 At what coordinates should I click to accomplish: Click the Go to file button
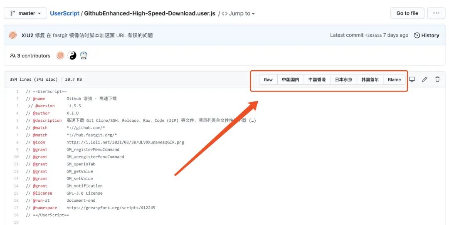[407, 13]
